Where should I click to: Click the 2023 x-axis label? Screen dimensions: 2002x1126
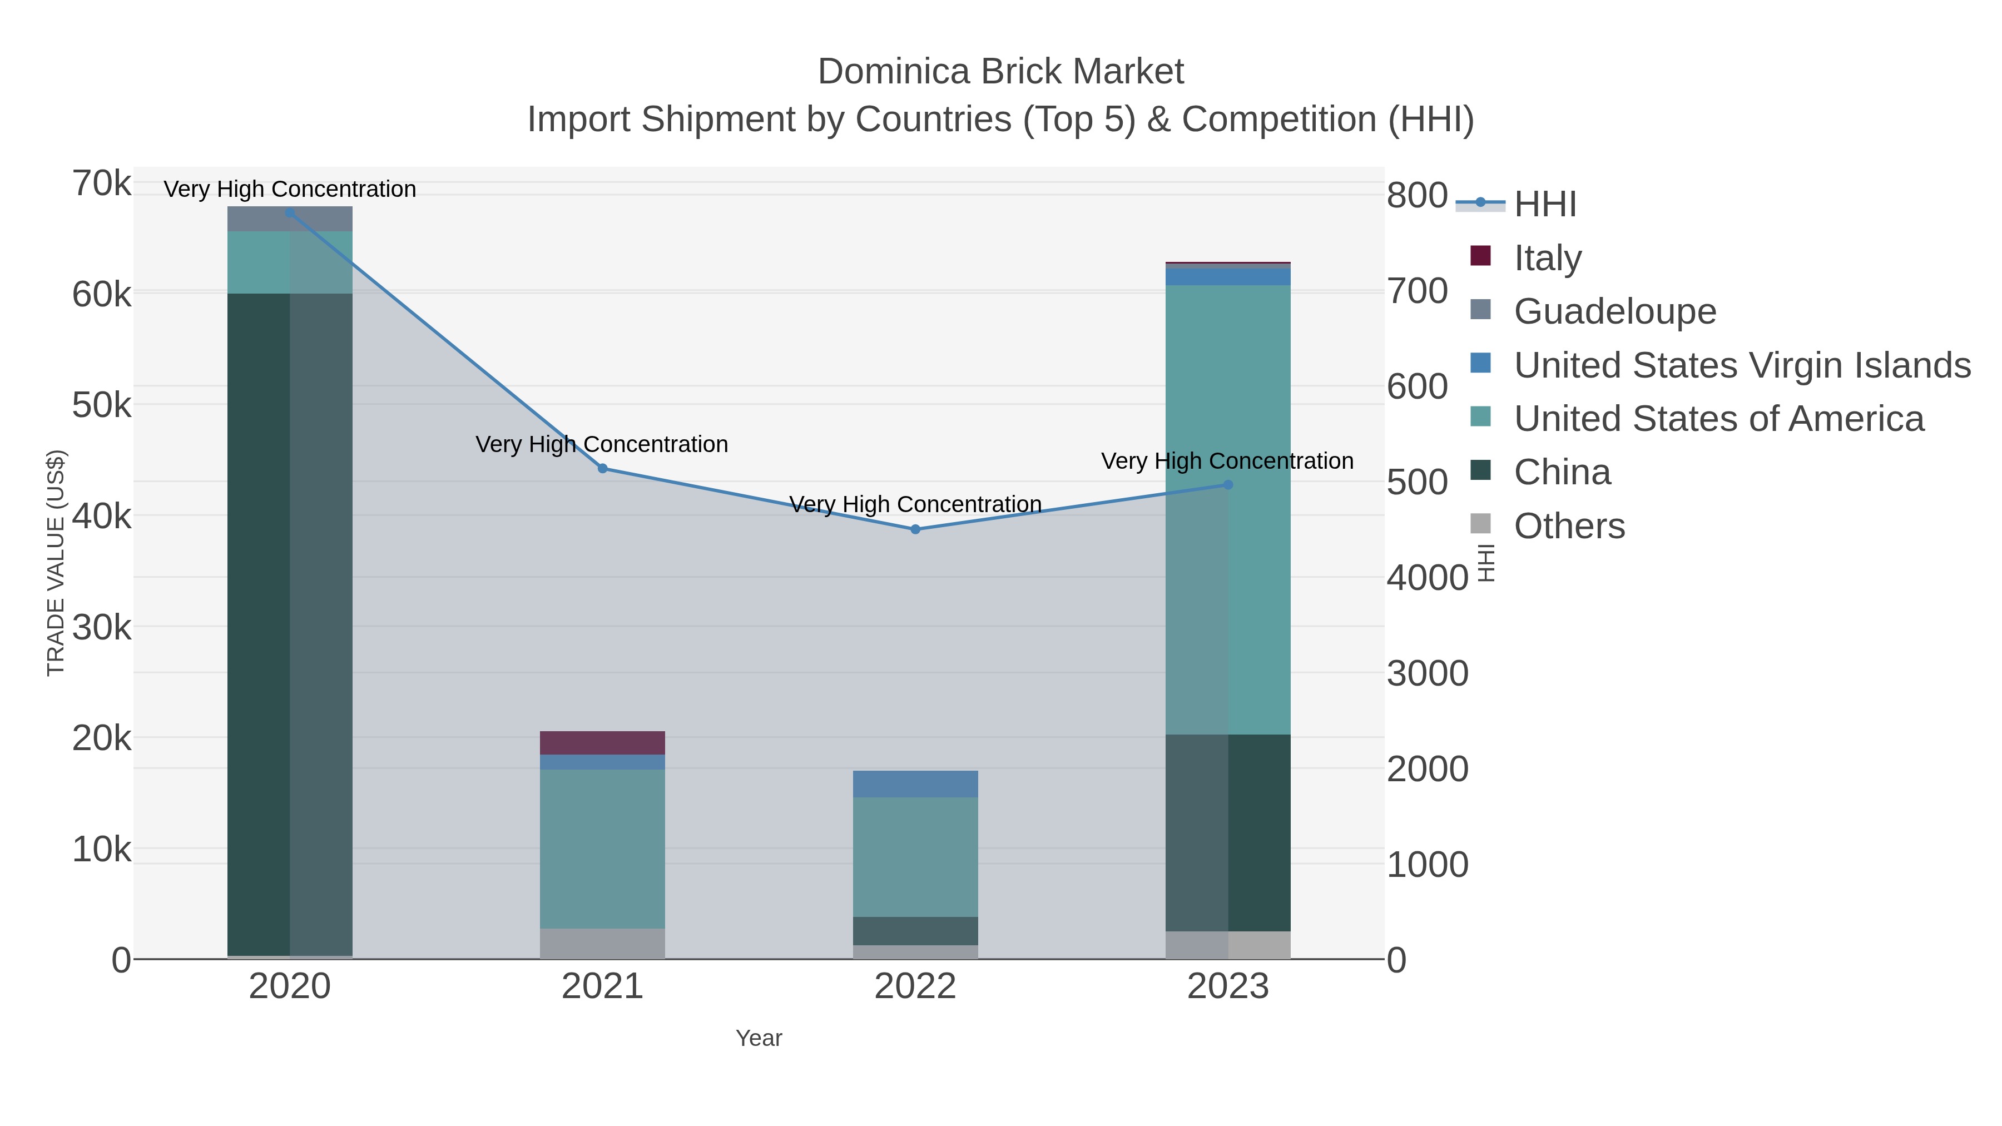pos(1228,986)
